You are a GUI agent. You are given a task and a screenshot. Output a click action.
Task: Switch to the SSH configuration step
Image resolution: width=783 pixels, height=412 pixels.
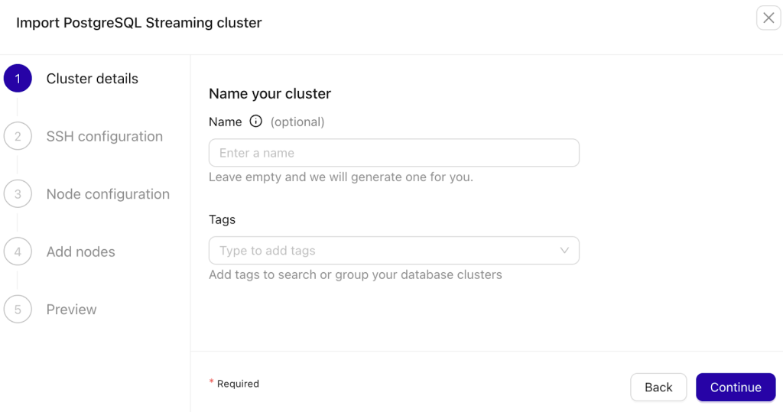[x=104, y=136]
